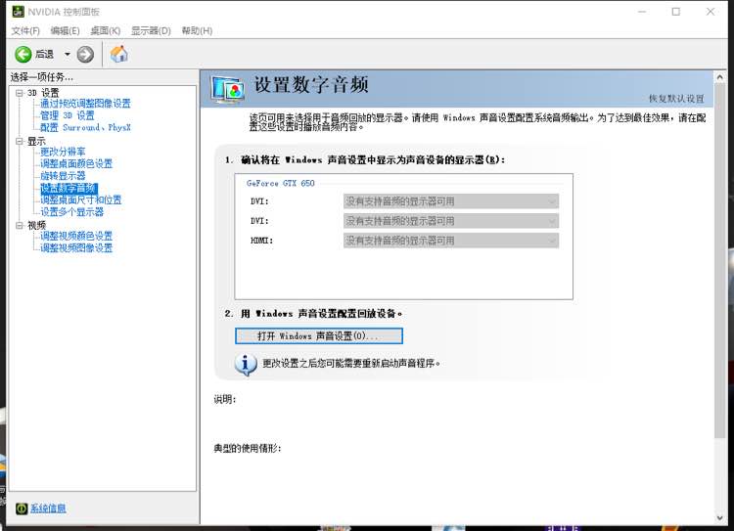The height and width of the screenshot is (531, 734).
Task: Click scrollbar down arrow in right pane
Action: tap(720, 518)
